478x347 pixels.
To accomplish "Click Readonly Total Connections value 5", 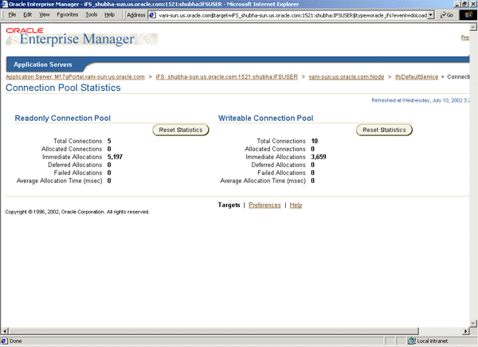I will pos(109,141).
